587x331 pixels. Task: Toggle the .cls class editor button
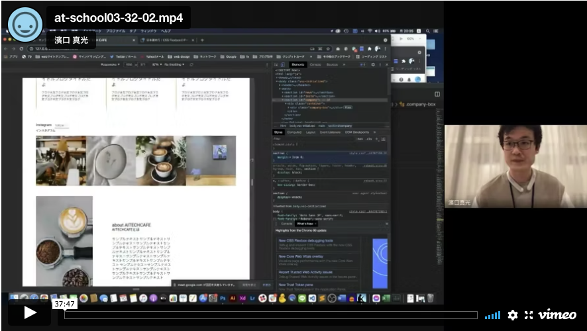[369, 139]
